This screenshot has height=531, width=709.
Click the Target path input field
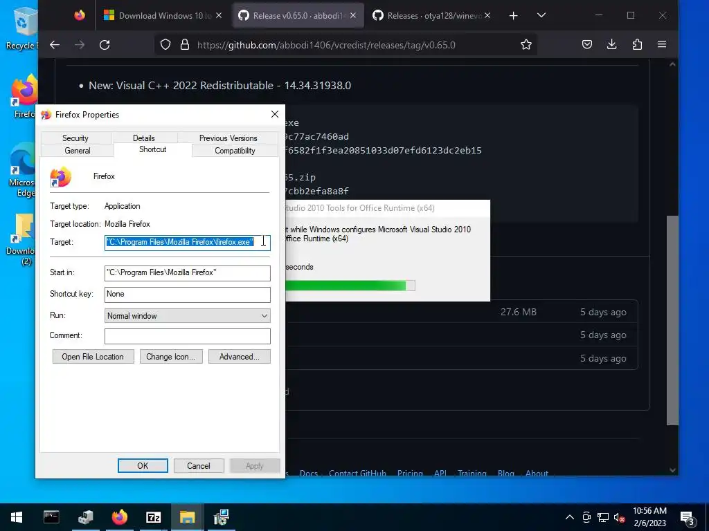click(x=187, y=243)
